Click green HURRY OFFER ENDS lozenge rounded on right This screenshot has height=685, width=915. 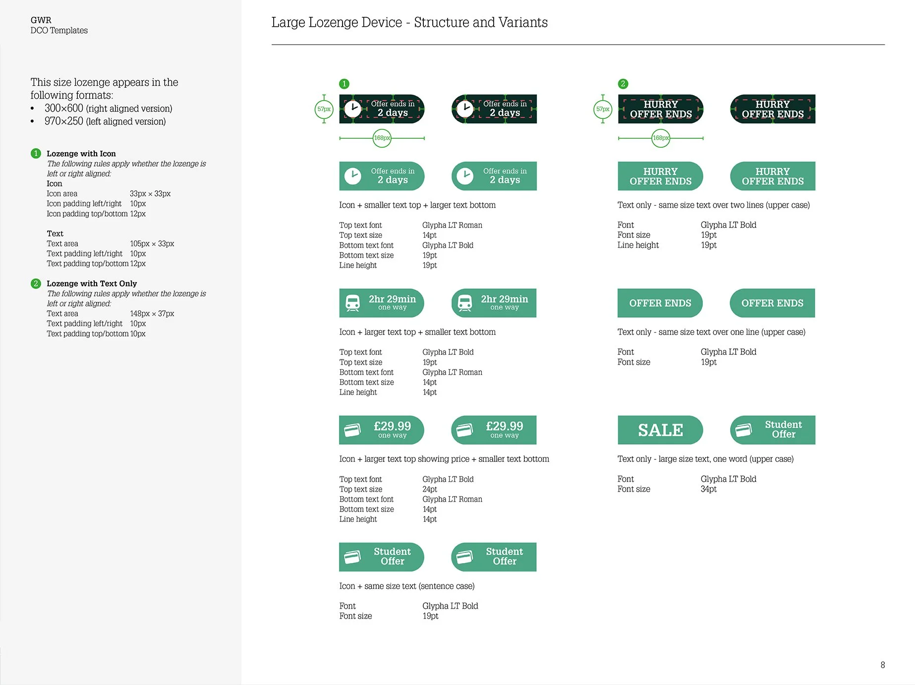660,176
